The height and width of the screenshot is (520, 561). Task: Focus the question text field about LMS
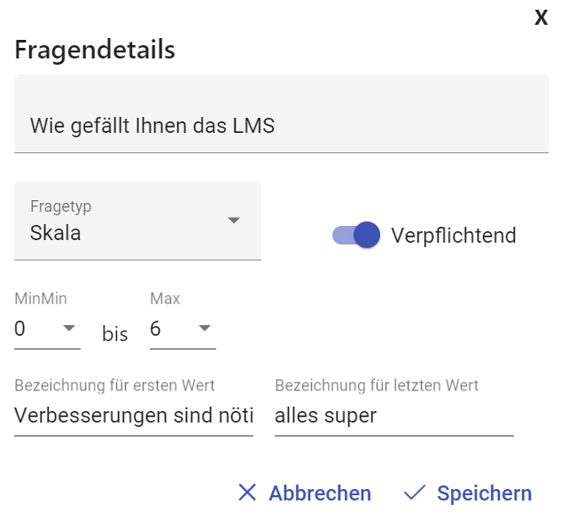click(x=281, y=126)
